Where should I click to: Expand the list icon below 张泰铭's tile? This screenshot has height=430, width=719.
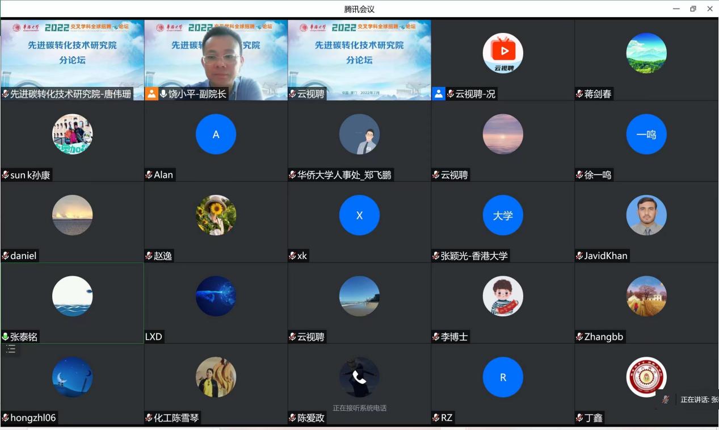(x=10, y=349)
